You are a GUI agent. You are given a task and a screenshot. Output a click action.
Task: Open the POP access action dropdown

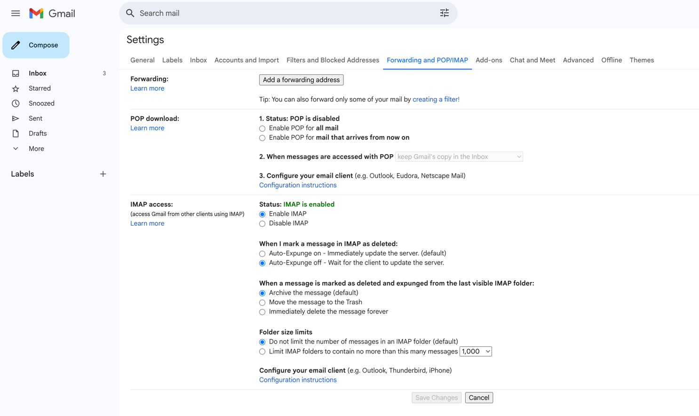point(459,157)
